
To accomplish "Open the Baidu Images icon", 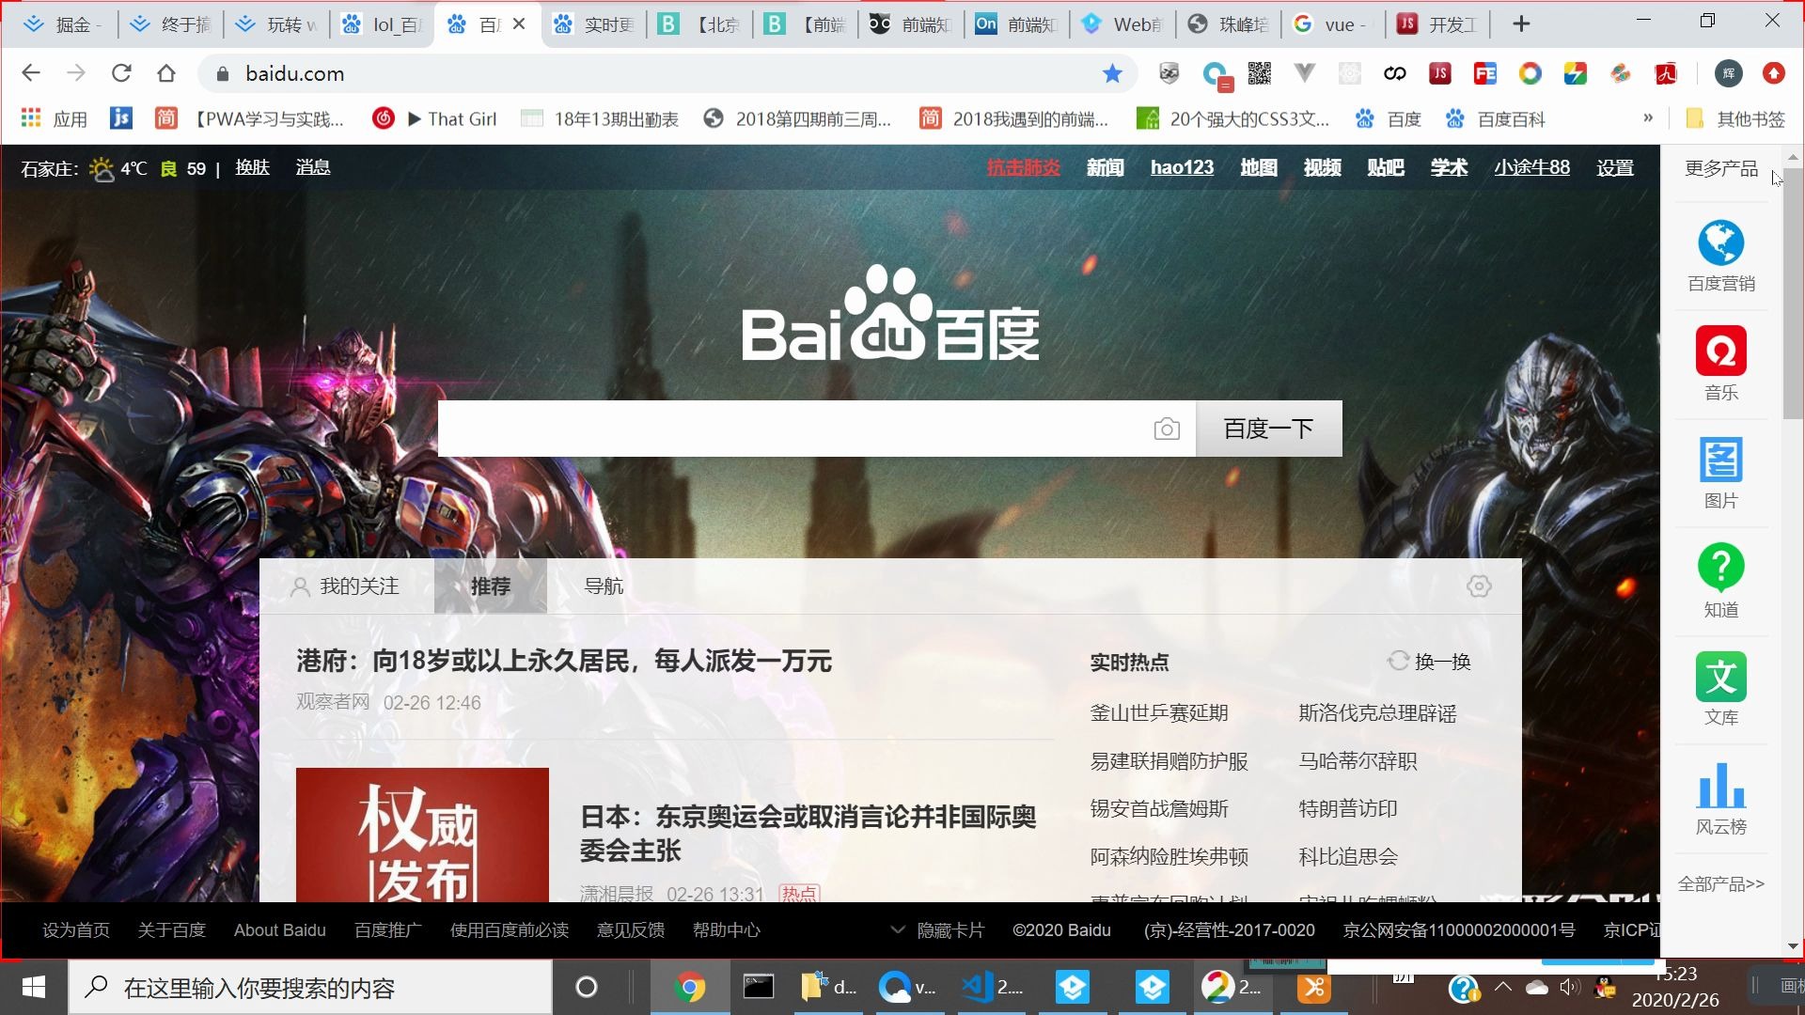I will coord(1720,460).
